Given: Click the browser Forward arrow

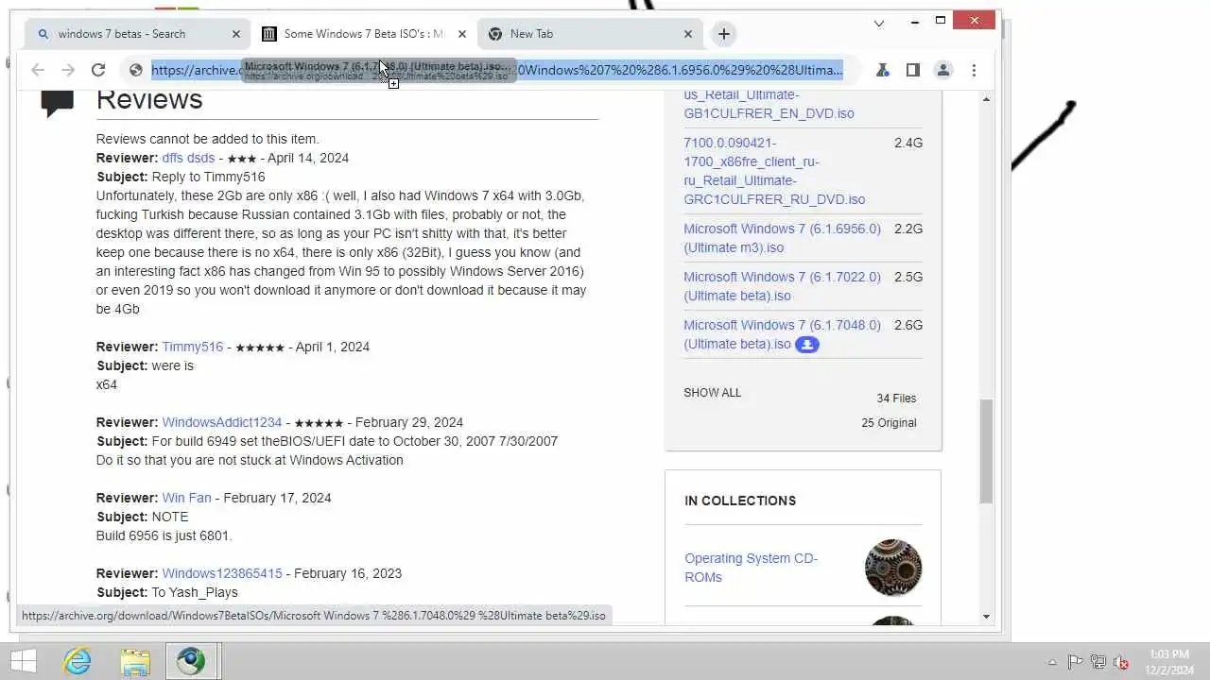Looking at the screenshot, I should (68, 70).
